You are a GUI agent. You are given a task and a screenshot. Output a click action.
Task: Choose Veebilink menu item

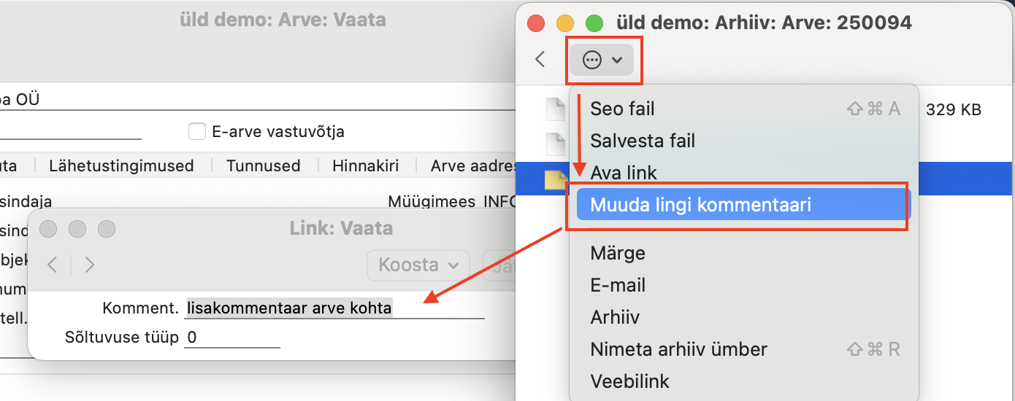(x=629, y=381)
